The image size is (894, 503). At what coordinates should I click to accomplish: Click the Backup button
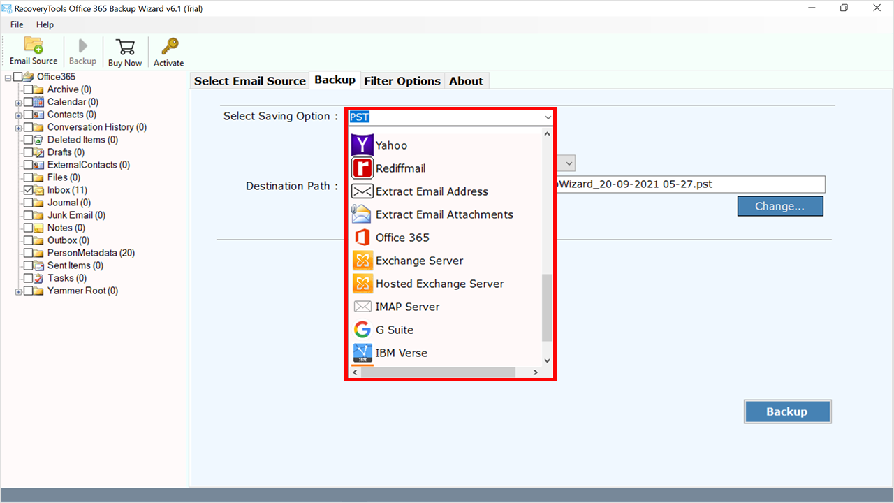(787, 411)
